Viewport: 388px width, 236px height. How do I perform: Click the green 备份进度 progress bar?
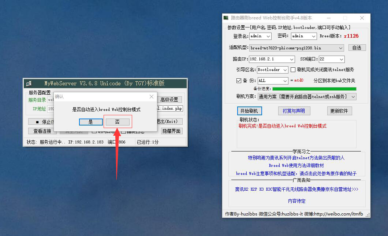[315, 89]
